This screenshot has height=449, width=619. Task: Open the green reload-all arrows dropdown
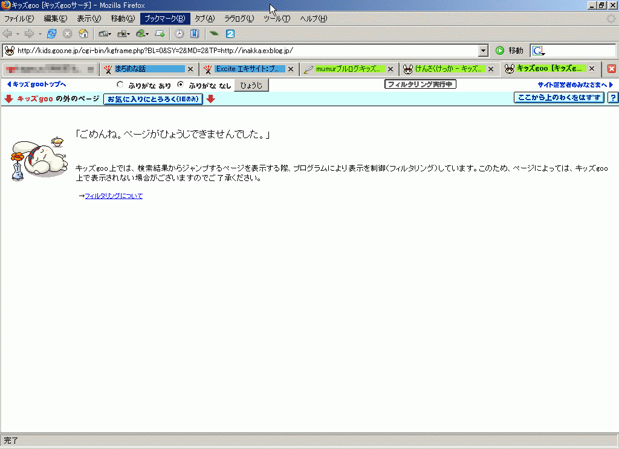point(142,34)
